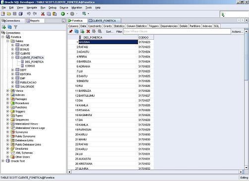This screenshot has height=181, width=249.
Task: Click the Cut scissors icon
Action: (x=43, y=14)
